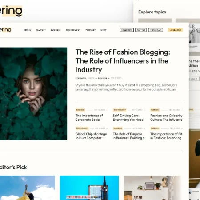Click the Twitter social button
The height and width of the screenshot is (200, 200).
[x=141, y=30]
